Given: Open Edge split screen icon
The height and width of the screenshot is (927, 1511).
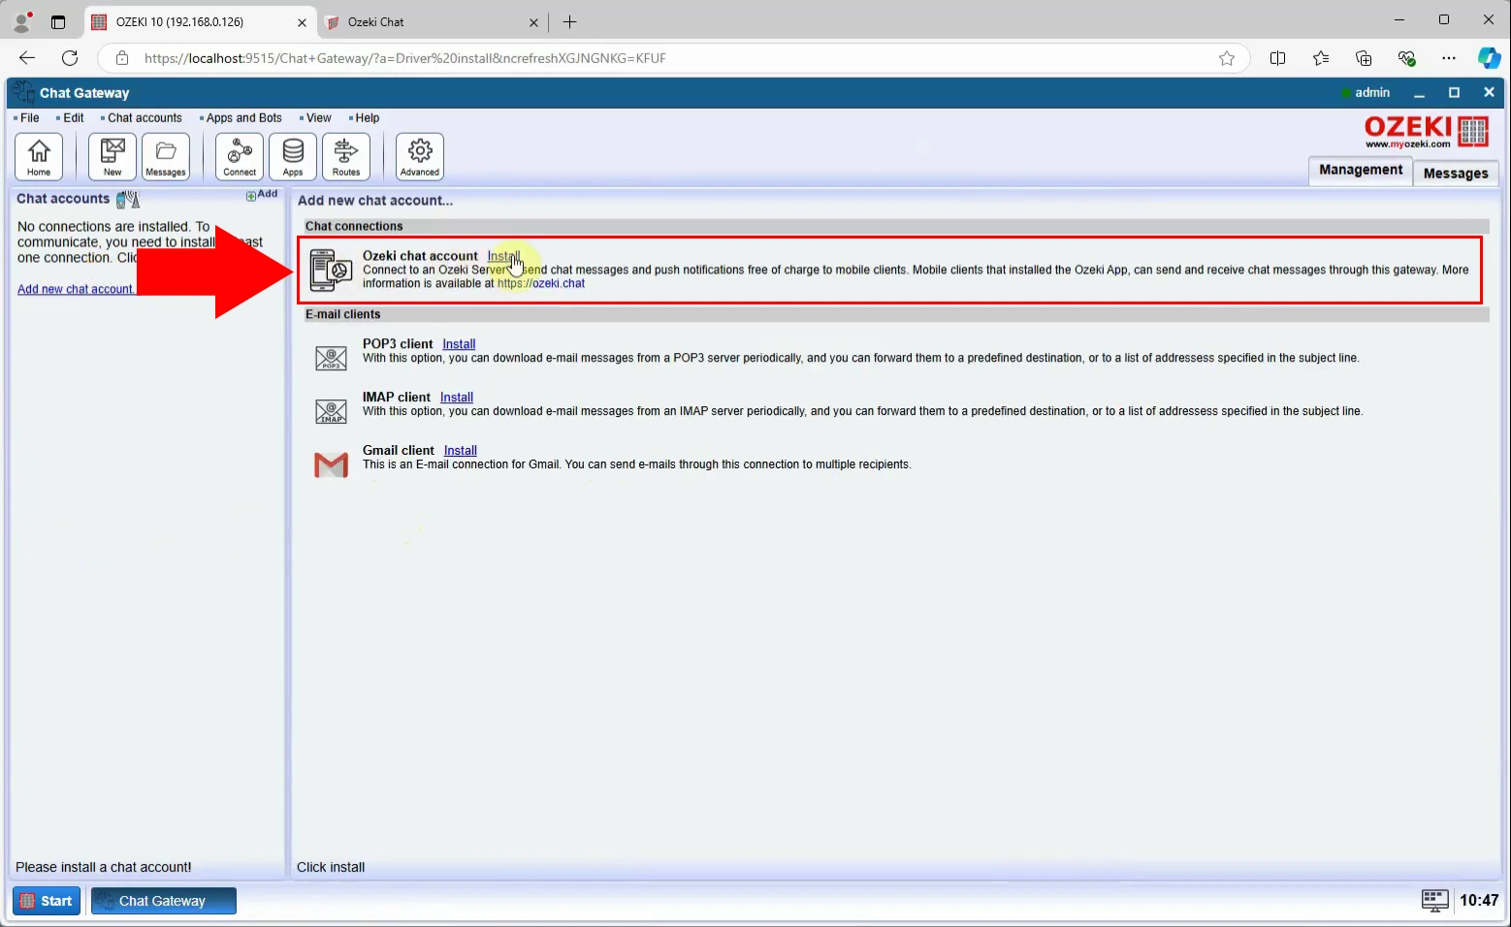Looking at the screenshot, I should pyautogui.click(x=1277, y=58).
